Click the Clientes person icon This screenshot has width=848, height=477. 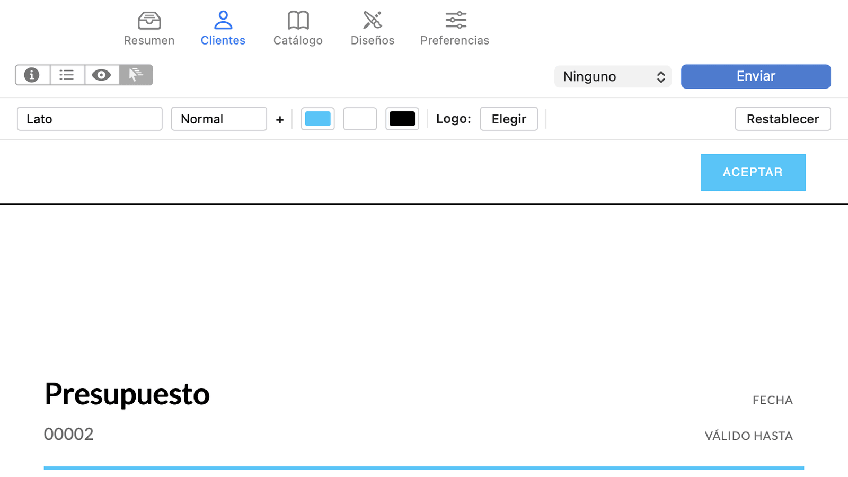(223, 21)
